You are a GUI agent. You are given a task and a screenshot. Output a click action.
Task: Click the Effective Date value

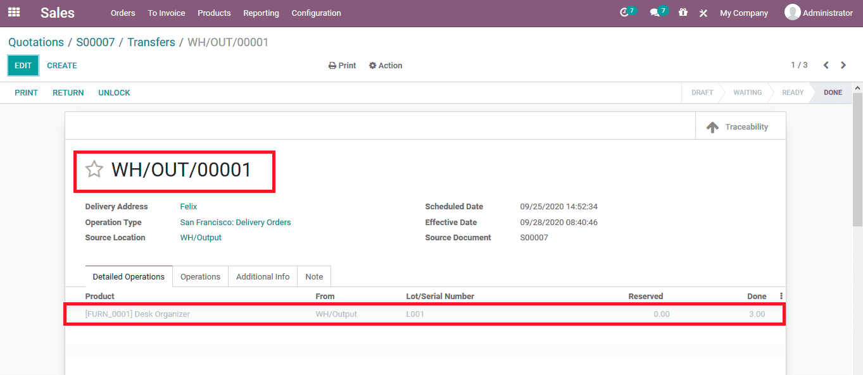coord(559,223)
